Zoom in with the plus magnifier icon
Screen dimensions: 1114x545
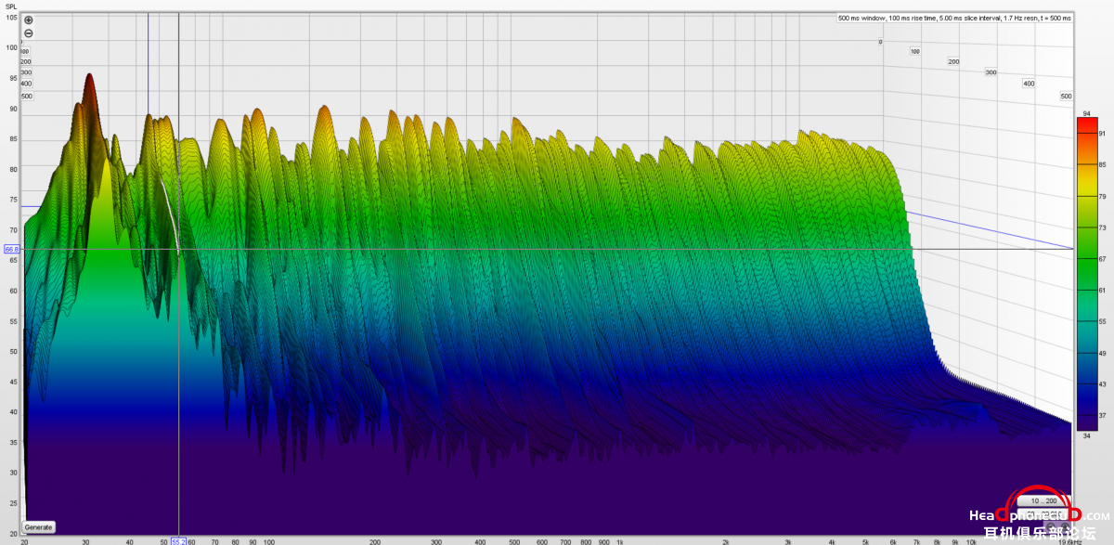click(x=27, y=19)
